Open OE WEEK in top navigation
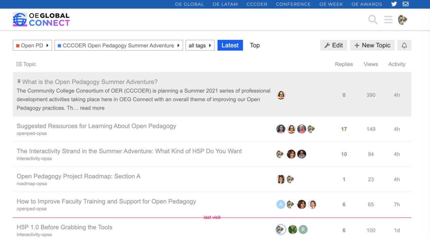430x239 pixels. pos(331,4)
